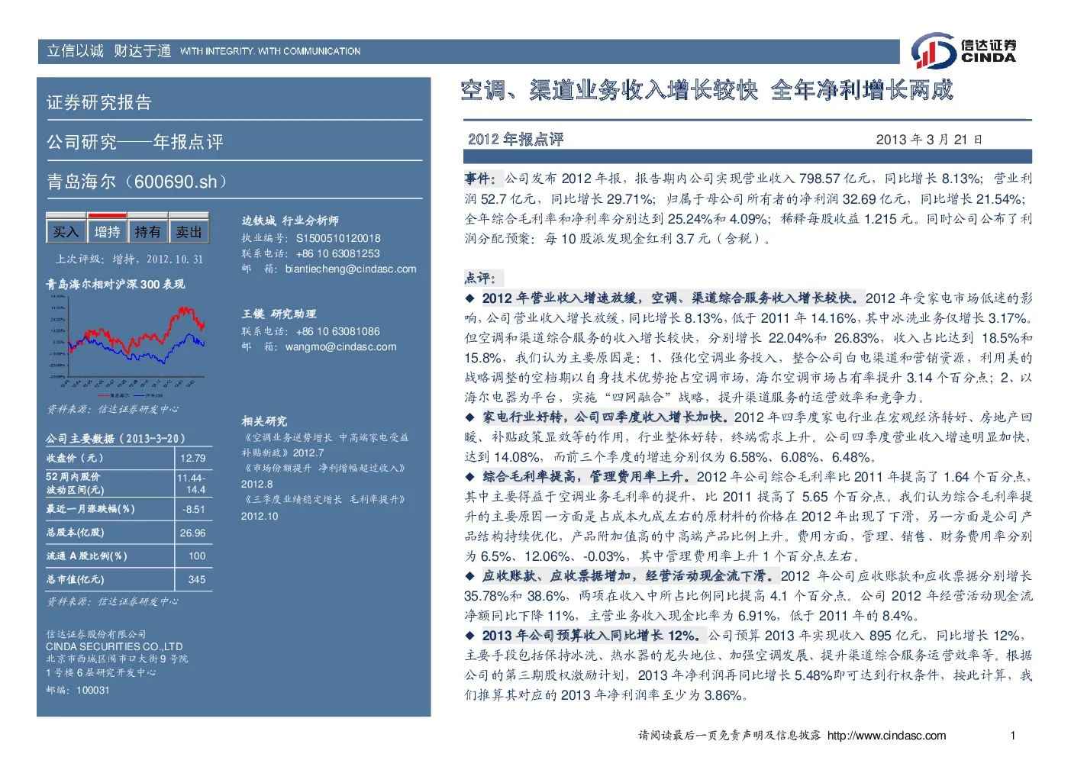Click the 上次评级：增持 line

130,259
